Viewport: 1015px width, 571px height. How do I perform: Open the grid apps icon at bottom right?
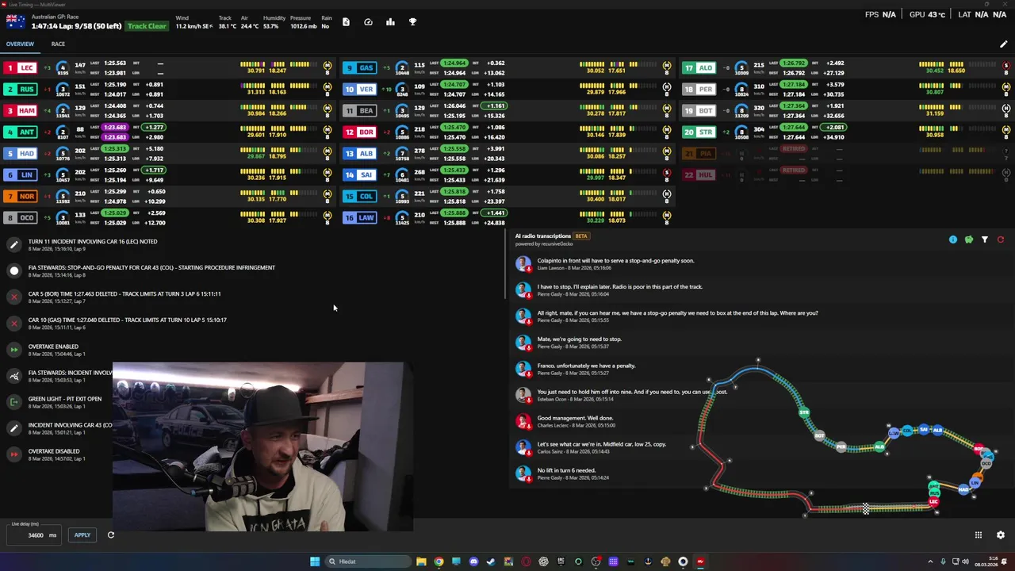click(x=979, y=535)
